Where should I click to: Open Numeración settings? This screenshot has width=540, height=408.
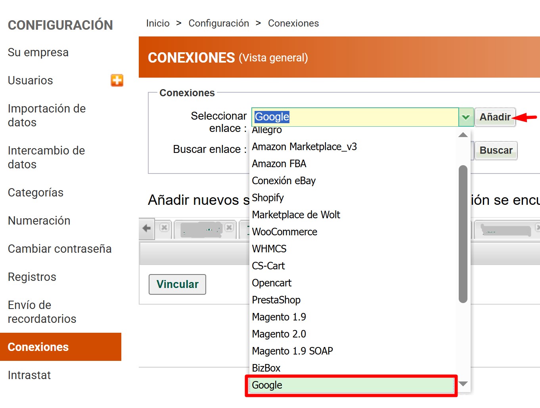click(x=39, y=221)
